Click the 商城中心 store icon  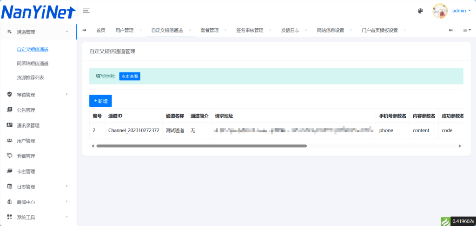tap(9, 202)
